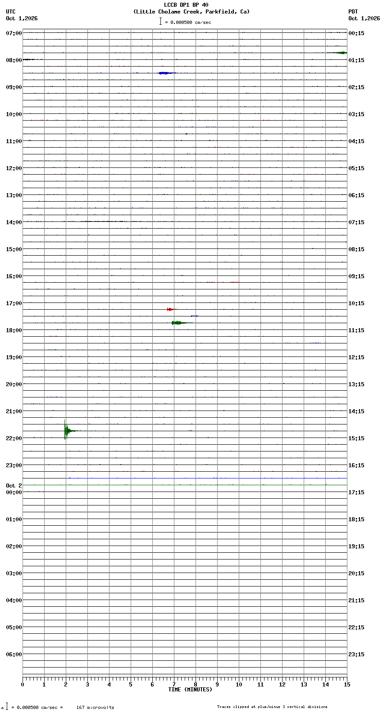Click the footer text '167 microvolts'

point(95,707)
